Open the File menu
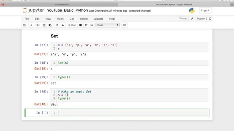This screenshot has width=234, height=131. click(27, 19)
